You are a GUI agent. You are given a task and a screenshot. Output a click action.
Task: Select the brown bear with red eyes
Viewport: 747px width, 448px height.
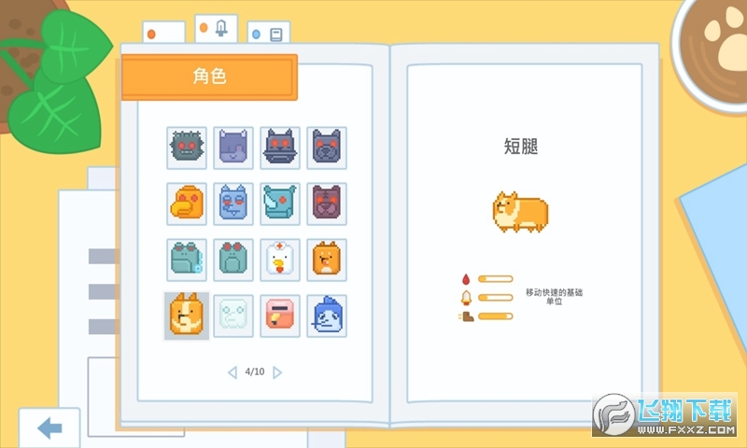327,203
